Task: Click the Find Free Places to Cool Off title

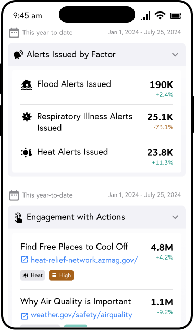Action: 75,247
